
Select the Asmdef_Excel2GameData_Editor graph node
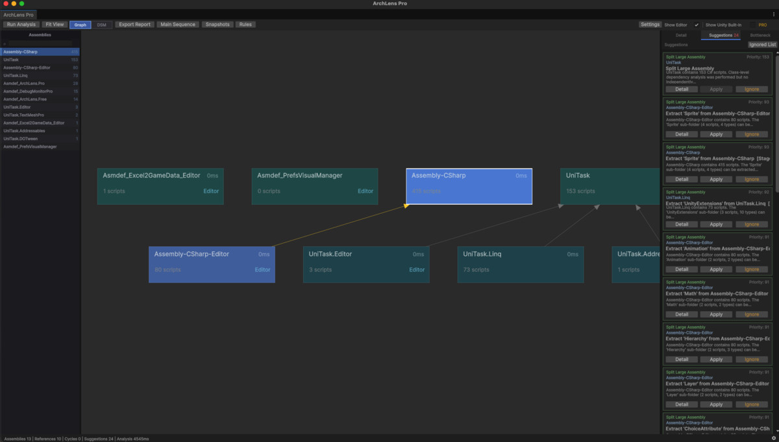coord(160,187)
